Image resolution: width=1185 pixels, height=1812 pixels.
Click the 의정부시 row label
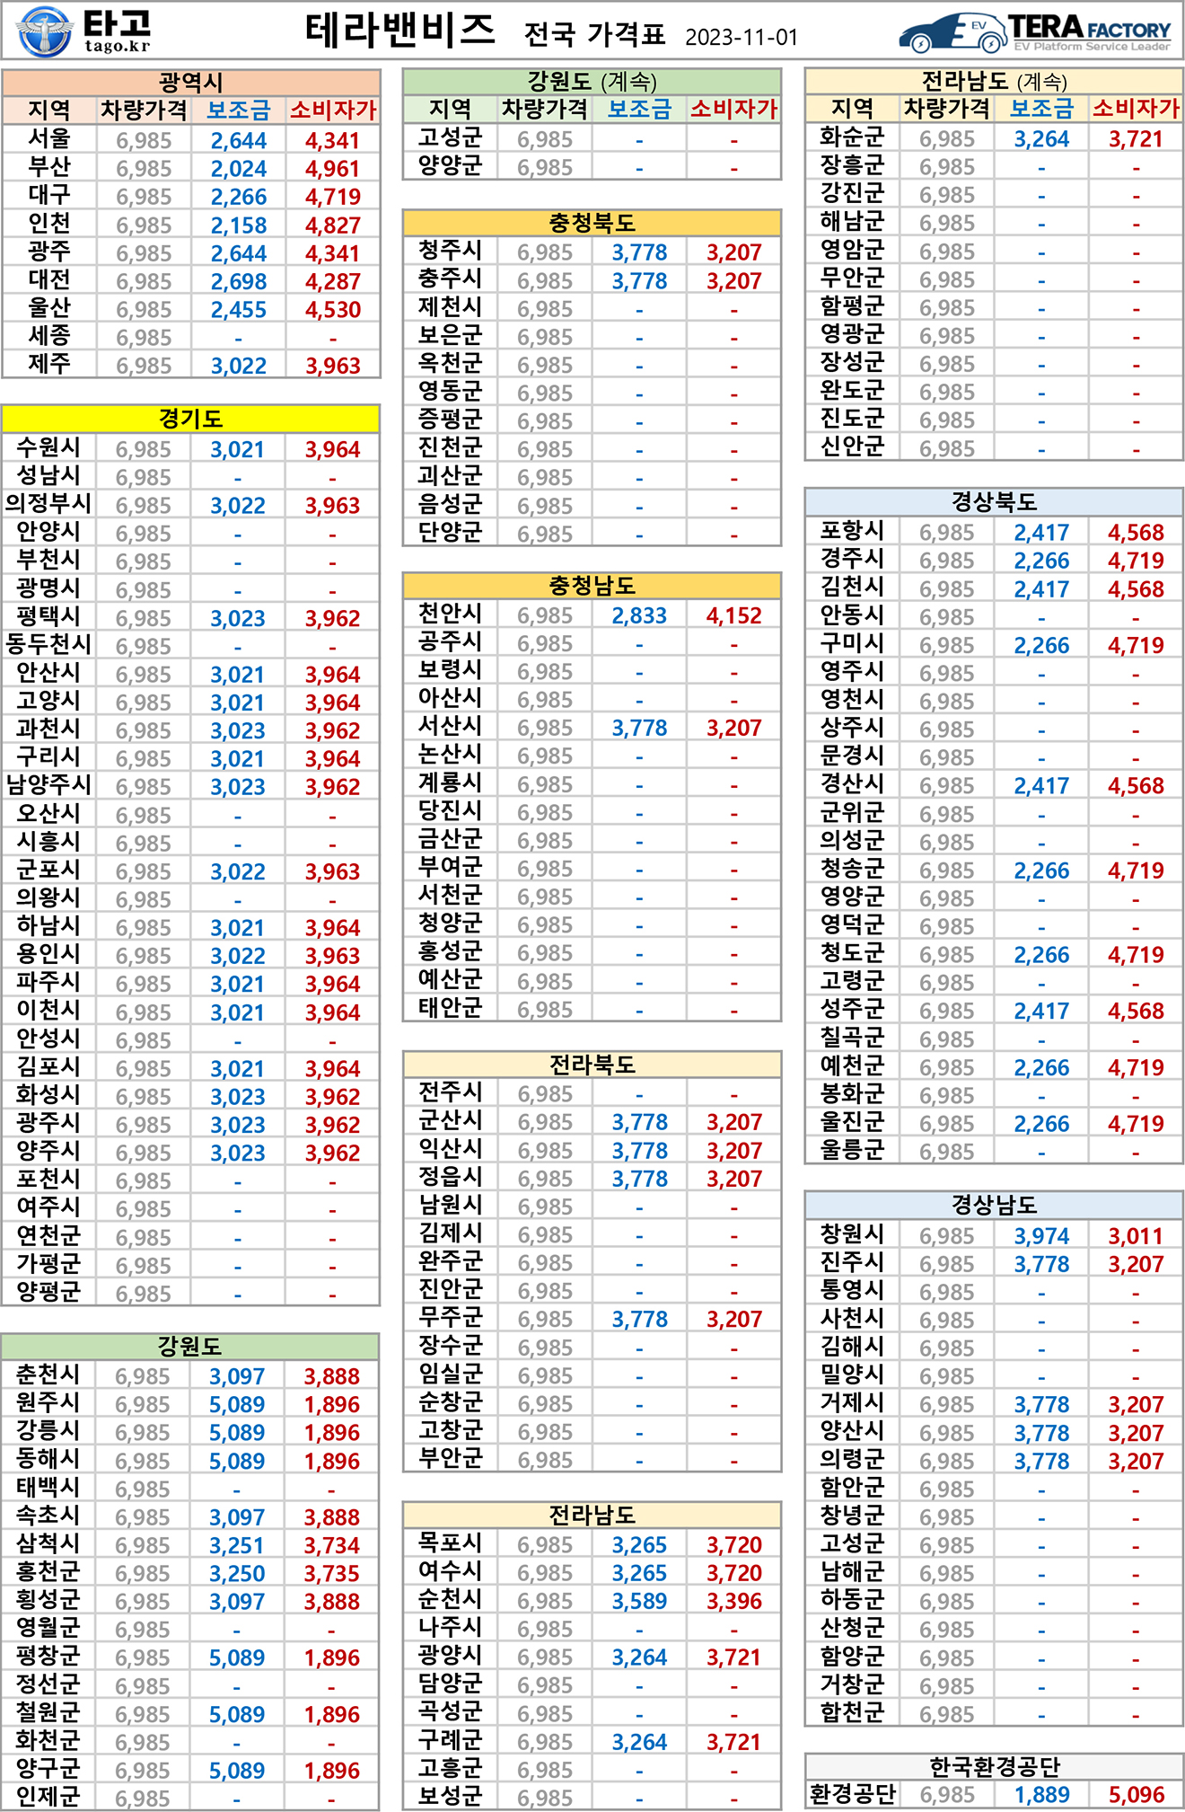tap(48, 504)
